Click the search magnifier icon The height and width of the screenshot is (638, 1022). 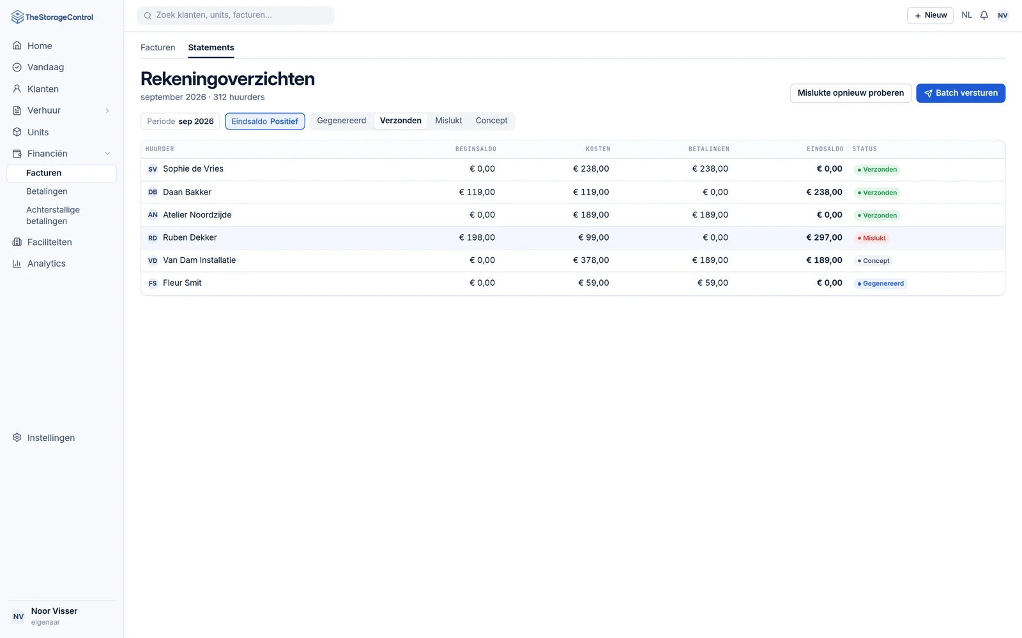(x=148, y=15)
